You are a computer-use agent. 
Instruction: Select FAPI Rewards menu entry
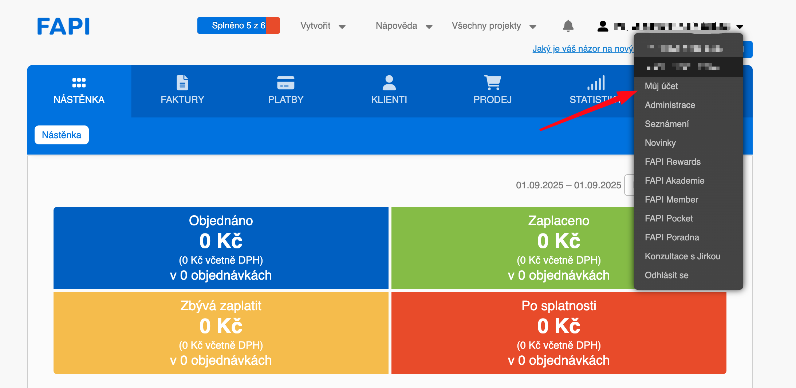coord(688,162)
